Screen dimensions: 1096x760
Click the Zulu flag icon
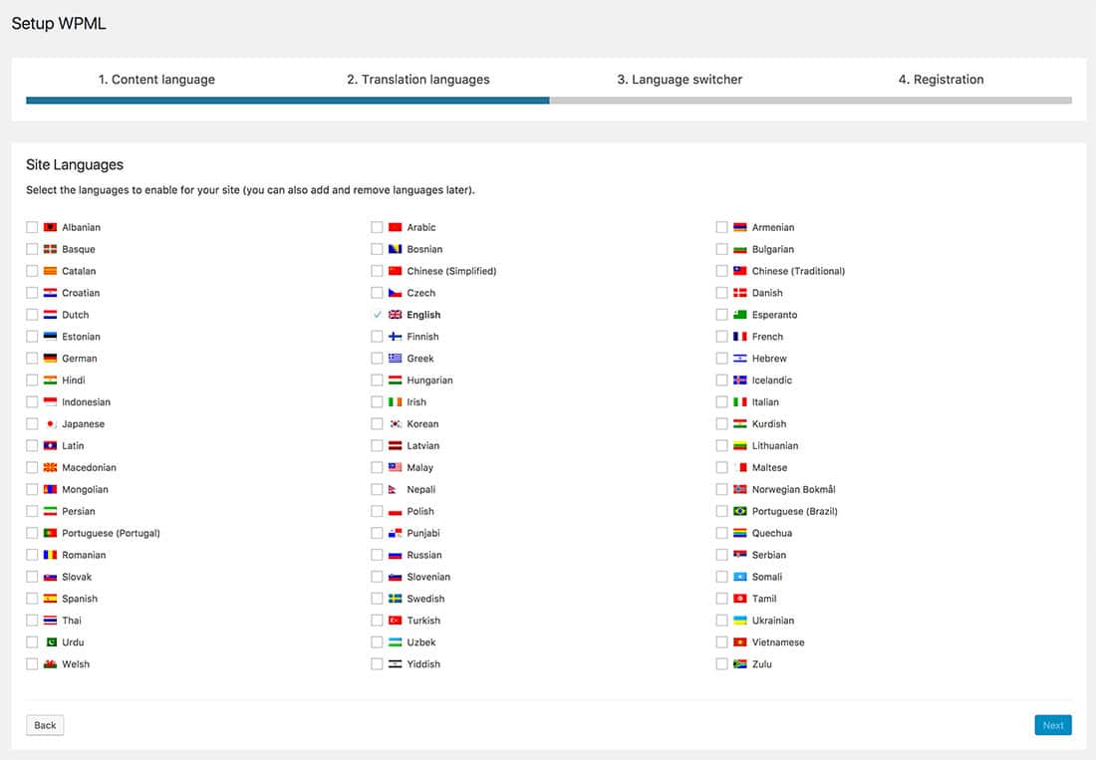click(x=740, y=664)
